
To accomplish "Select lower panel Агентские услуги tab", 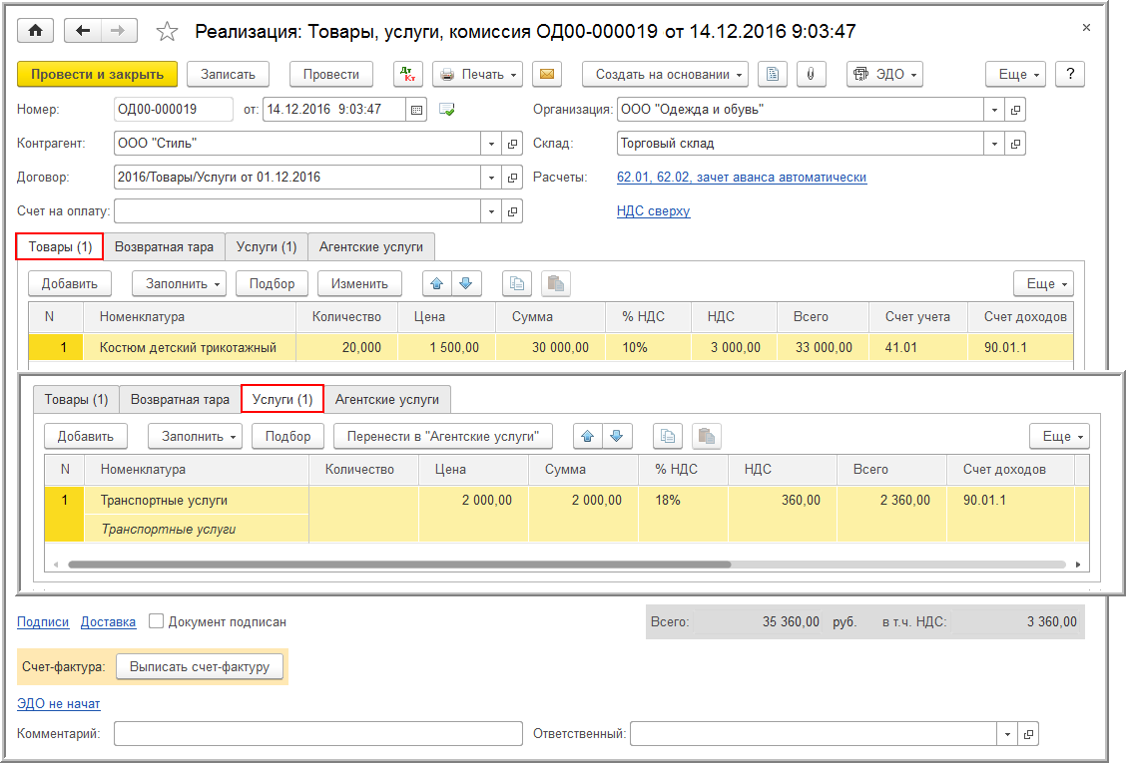I will coord(386,399).
